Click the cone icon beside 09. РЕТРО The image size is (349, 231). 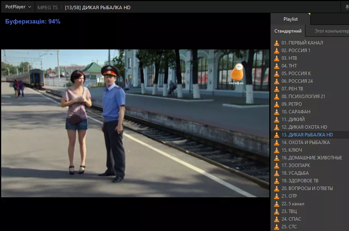(277, 104)
